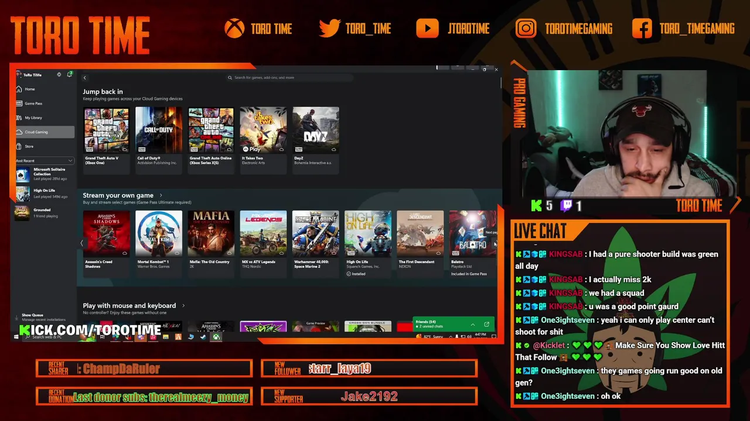Collapse the Friends chat panel chevron
Viewport: 750px width, 421px height.
[x=472, y=325]
